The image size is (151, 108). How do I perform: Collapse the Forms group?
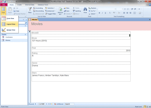pos(25,34)
